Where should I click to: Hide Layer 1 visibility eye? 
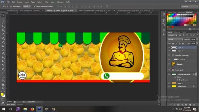169,83
